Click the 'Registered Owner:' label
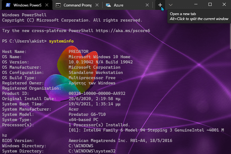231x154 pixels. (23, 83)
